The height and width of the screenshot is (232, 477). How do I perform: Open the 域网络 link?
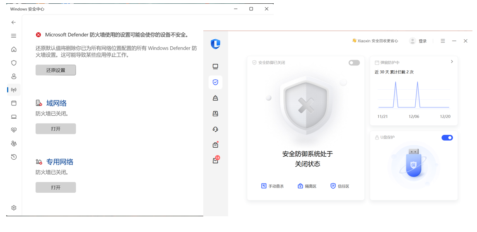56,103
